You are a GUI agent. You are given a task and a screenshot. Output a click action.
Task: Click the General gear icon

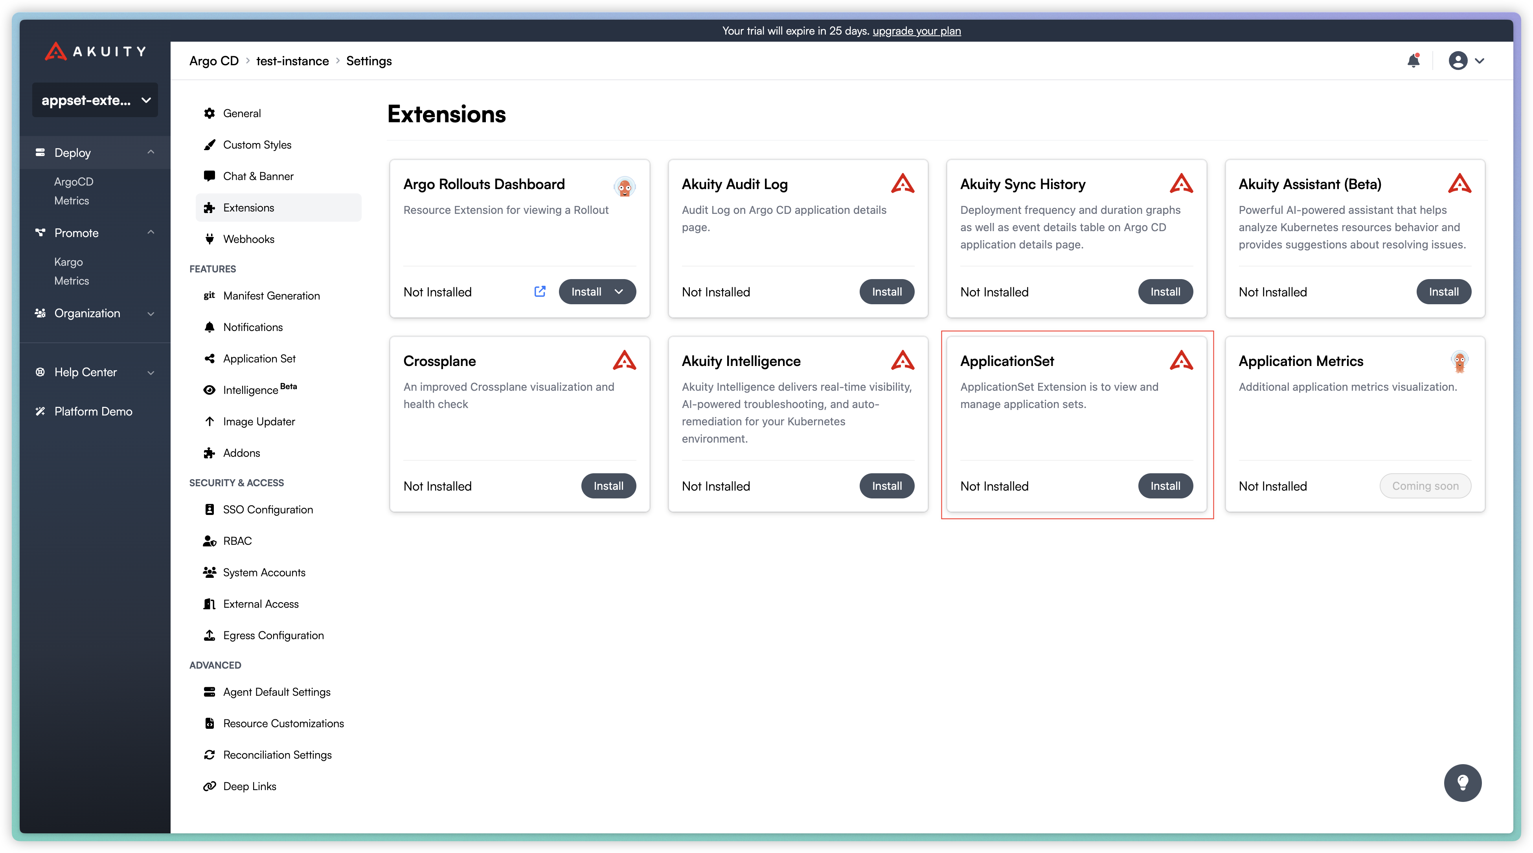pyautogui.click(x=210, y=113)
